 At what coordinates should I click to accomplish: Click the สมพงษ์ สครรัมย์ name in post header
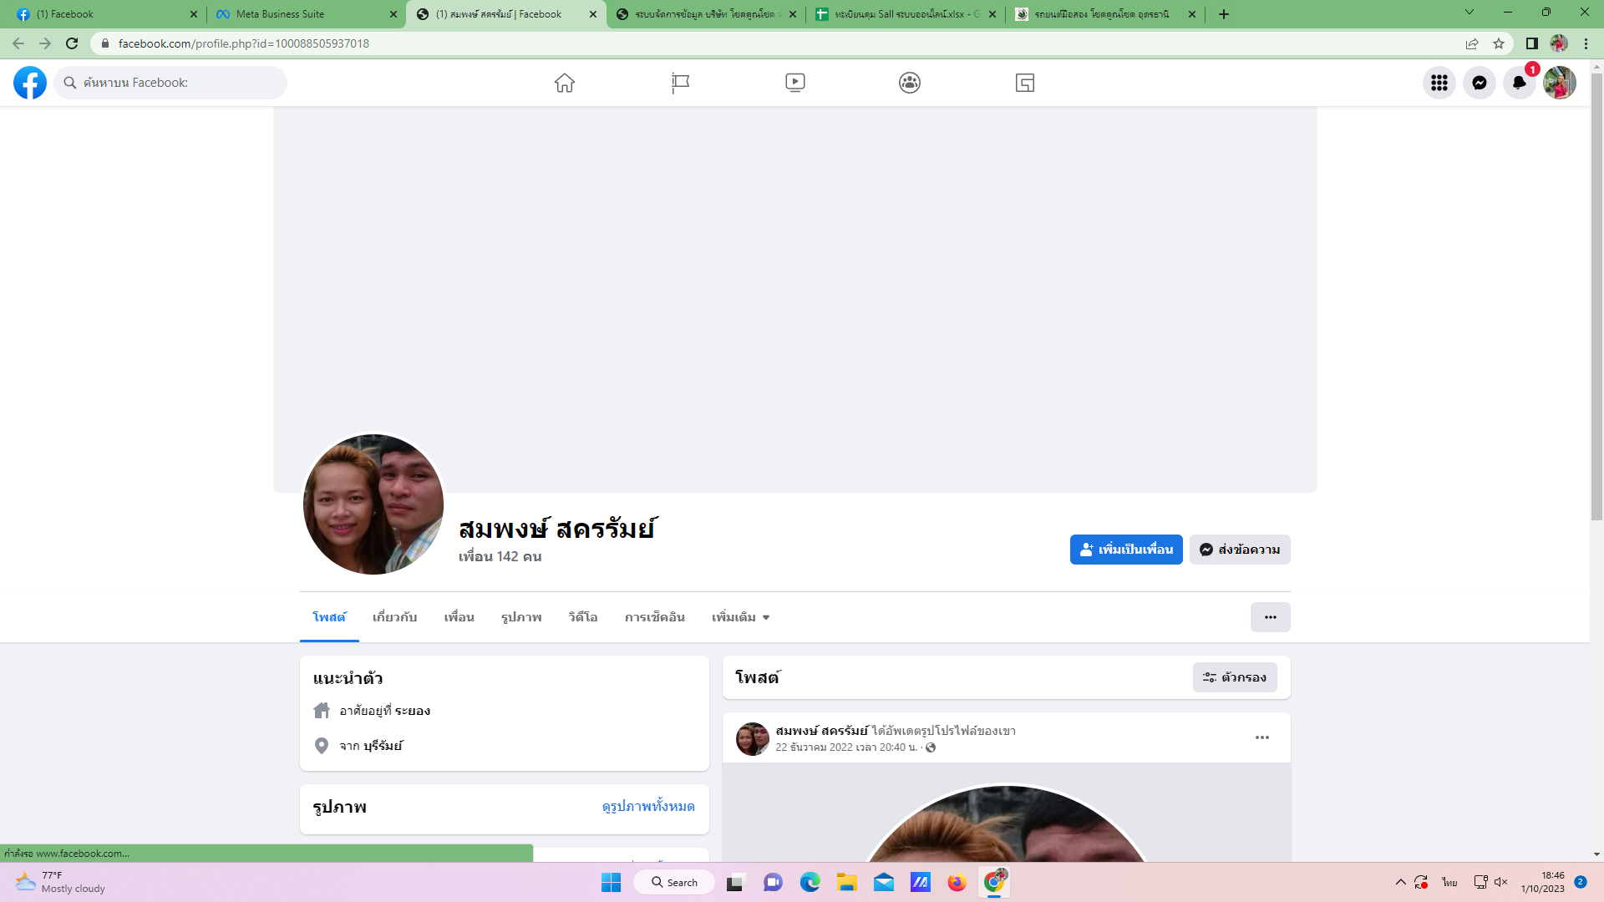point(821,731)
